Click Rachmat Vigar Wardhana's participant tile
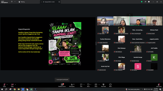This screenshot has width=163, height=91. pos(121,30)
